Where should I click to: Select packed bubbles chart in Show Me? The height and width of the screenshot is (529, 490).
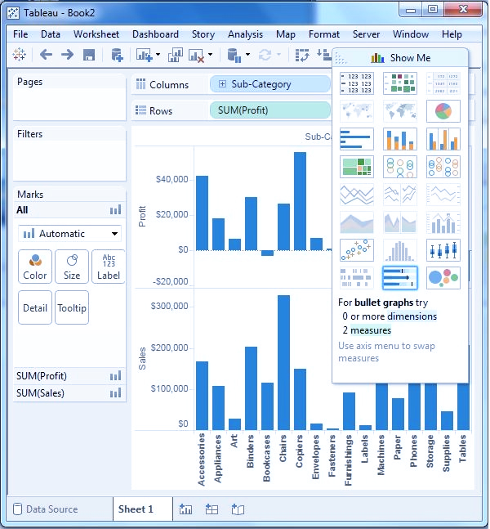(x=443, y=278)
